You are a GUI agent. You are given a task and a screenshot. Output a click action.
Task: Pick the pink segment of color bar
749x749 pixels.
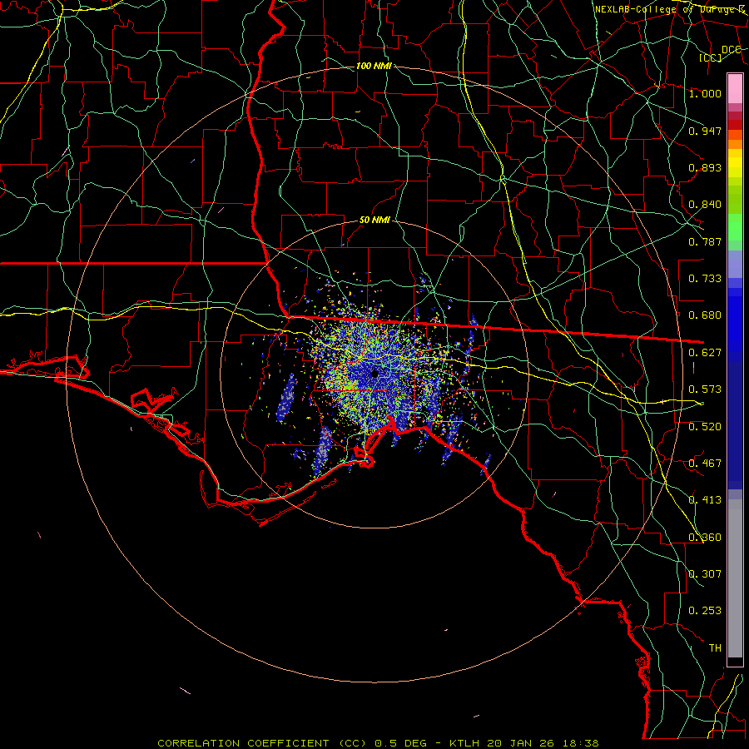point(735,88)
